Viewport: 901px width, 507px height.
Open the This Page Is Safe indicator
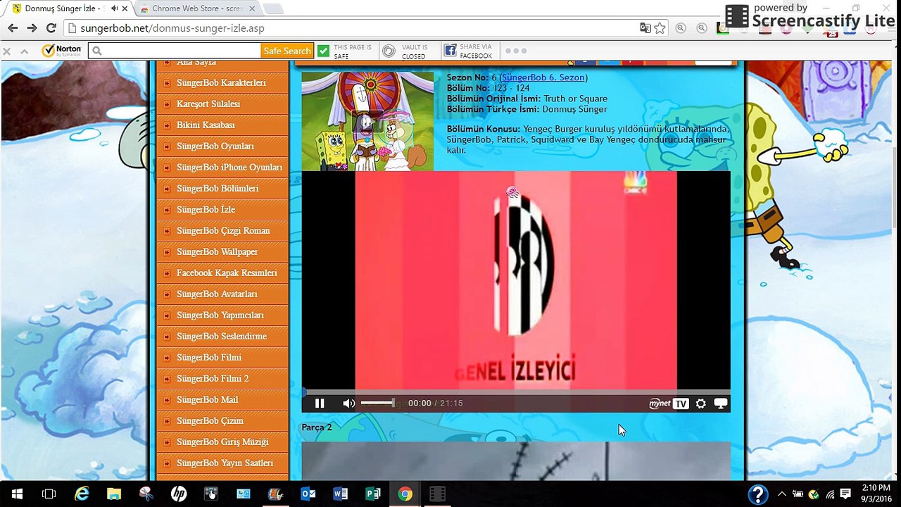click(344, 51)
